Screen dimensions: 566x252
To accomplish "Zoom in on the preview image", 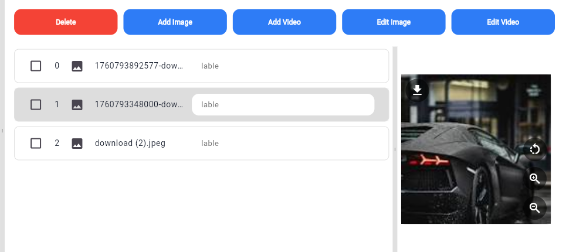I will tap(534, 179).
